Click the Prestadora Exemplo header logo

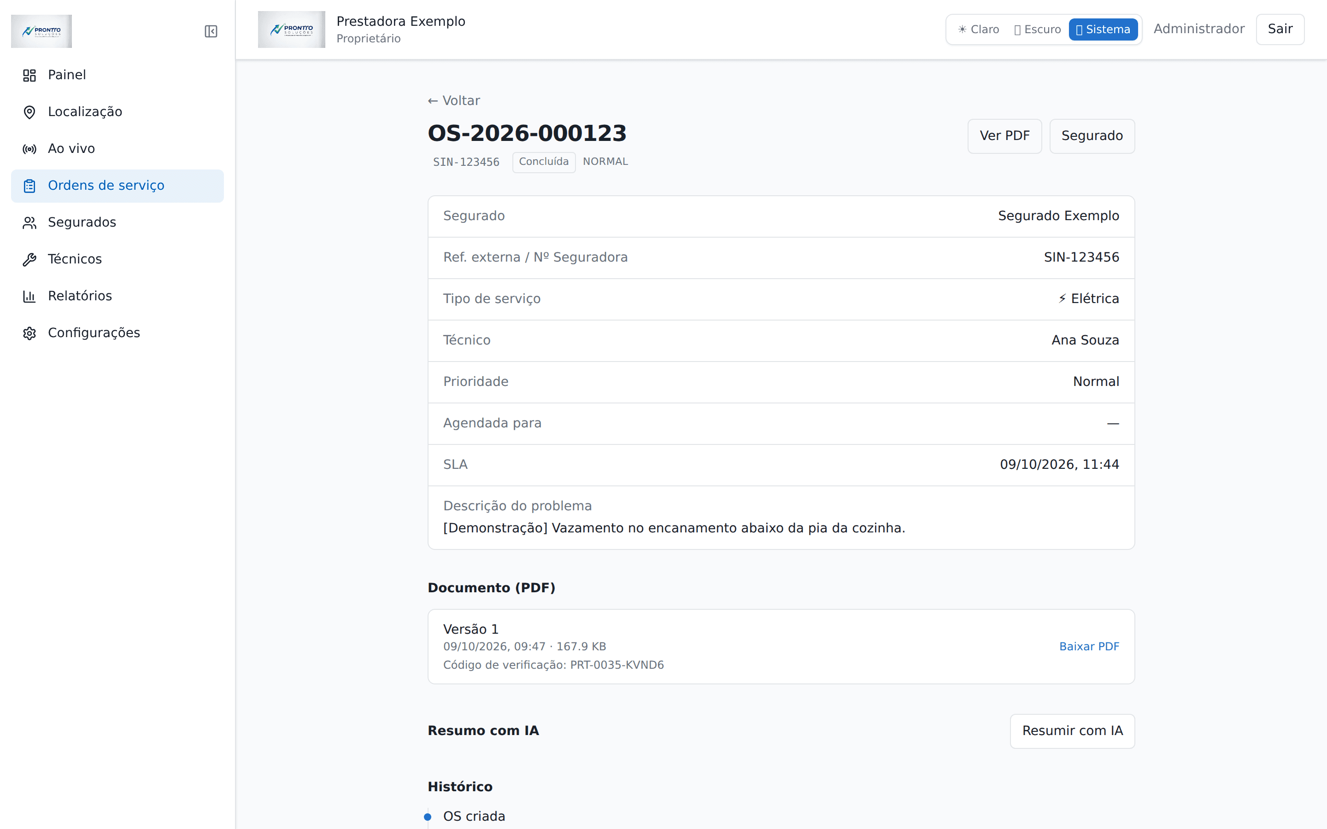point(291,29)
